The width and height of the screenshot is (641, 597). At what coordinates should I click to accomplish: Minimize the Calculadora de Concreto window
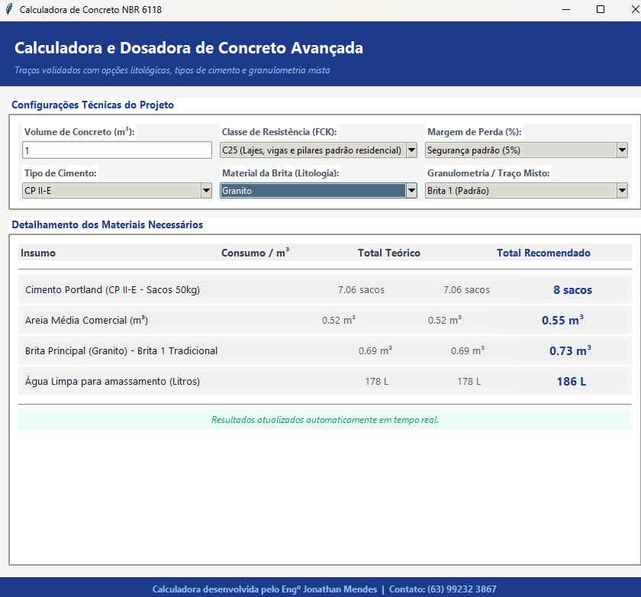pyautogui.click(x=566, y=9)
